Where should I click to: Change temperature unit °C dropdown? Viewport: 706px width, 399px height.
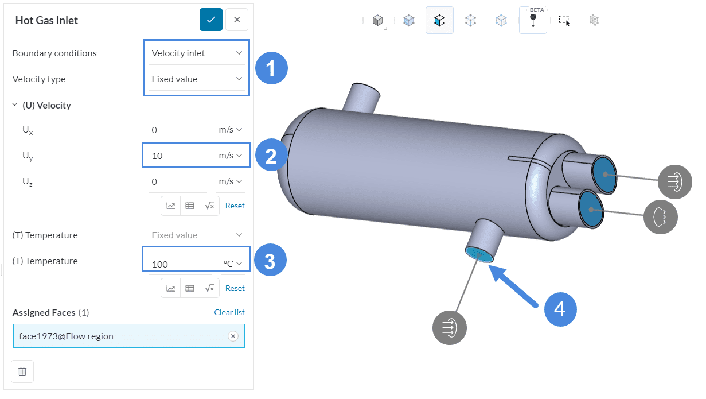[x=233, y=264]
